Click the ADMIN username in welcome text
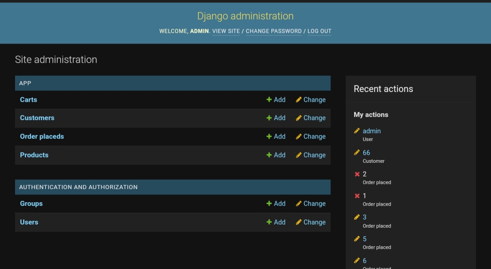 (199, 31)
